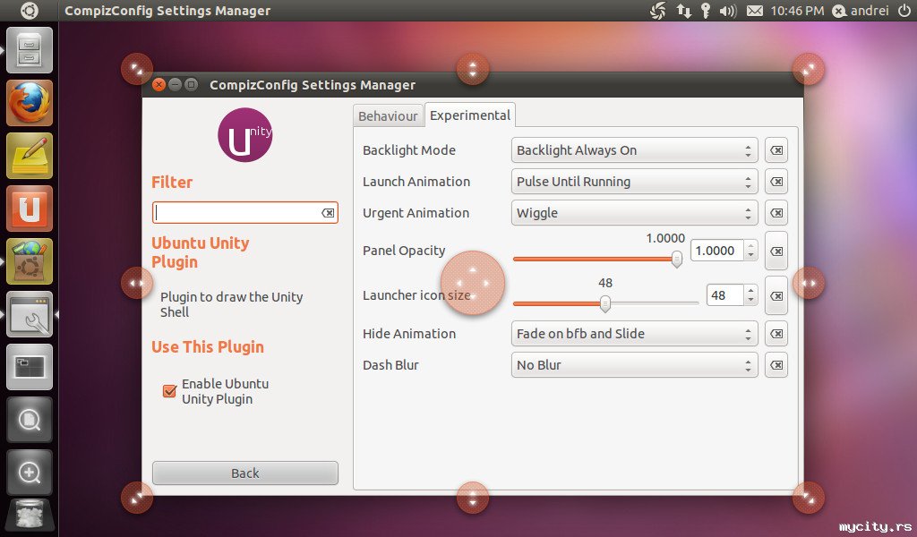The image size is (917, 537).
Task: Reset Launcher icon size icon
Action: click(x=776, y=295)
